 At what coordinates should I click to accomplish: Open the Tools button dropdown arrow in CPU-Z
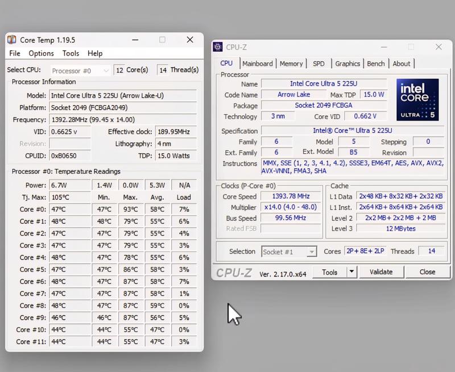point(351,272)
